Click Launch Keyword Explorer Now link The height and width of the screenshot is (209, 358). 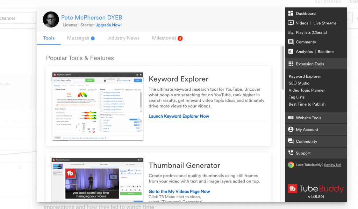179,116
